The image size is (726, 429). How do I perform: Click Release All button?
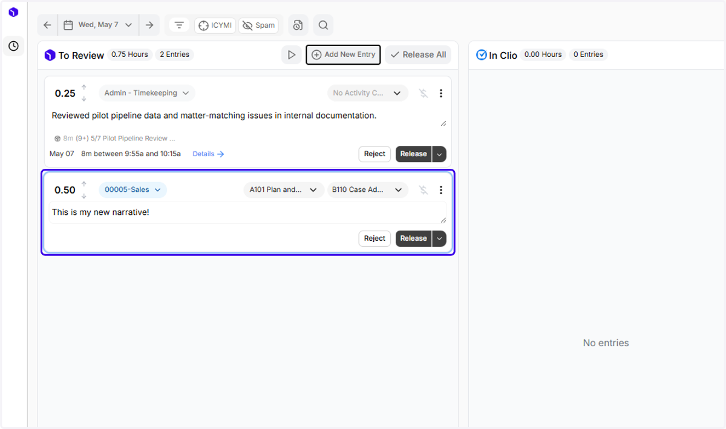[418, 54]
